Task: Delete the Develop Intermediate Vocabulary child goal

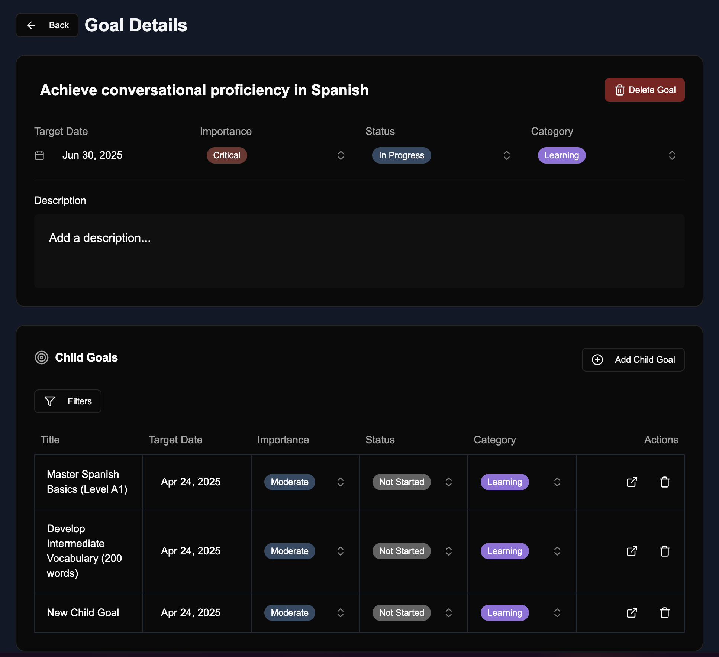Action: click(x=664, y=551)
